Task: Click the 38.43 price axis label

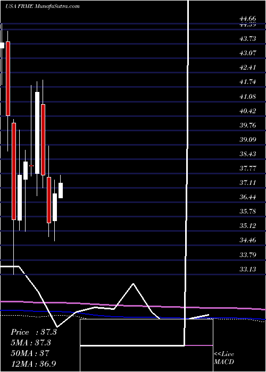Action: [x=248, y=154]
